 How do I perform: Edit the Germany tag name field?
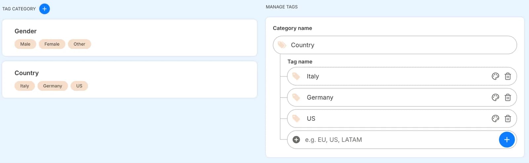(402, 97)
